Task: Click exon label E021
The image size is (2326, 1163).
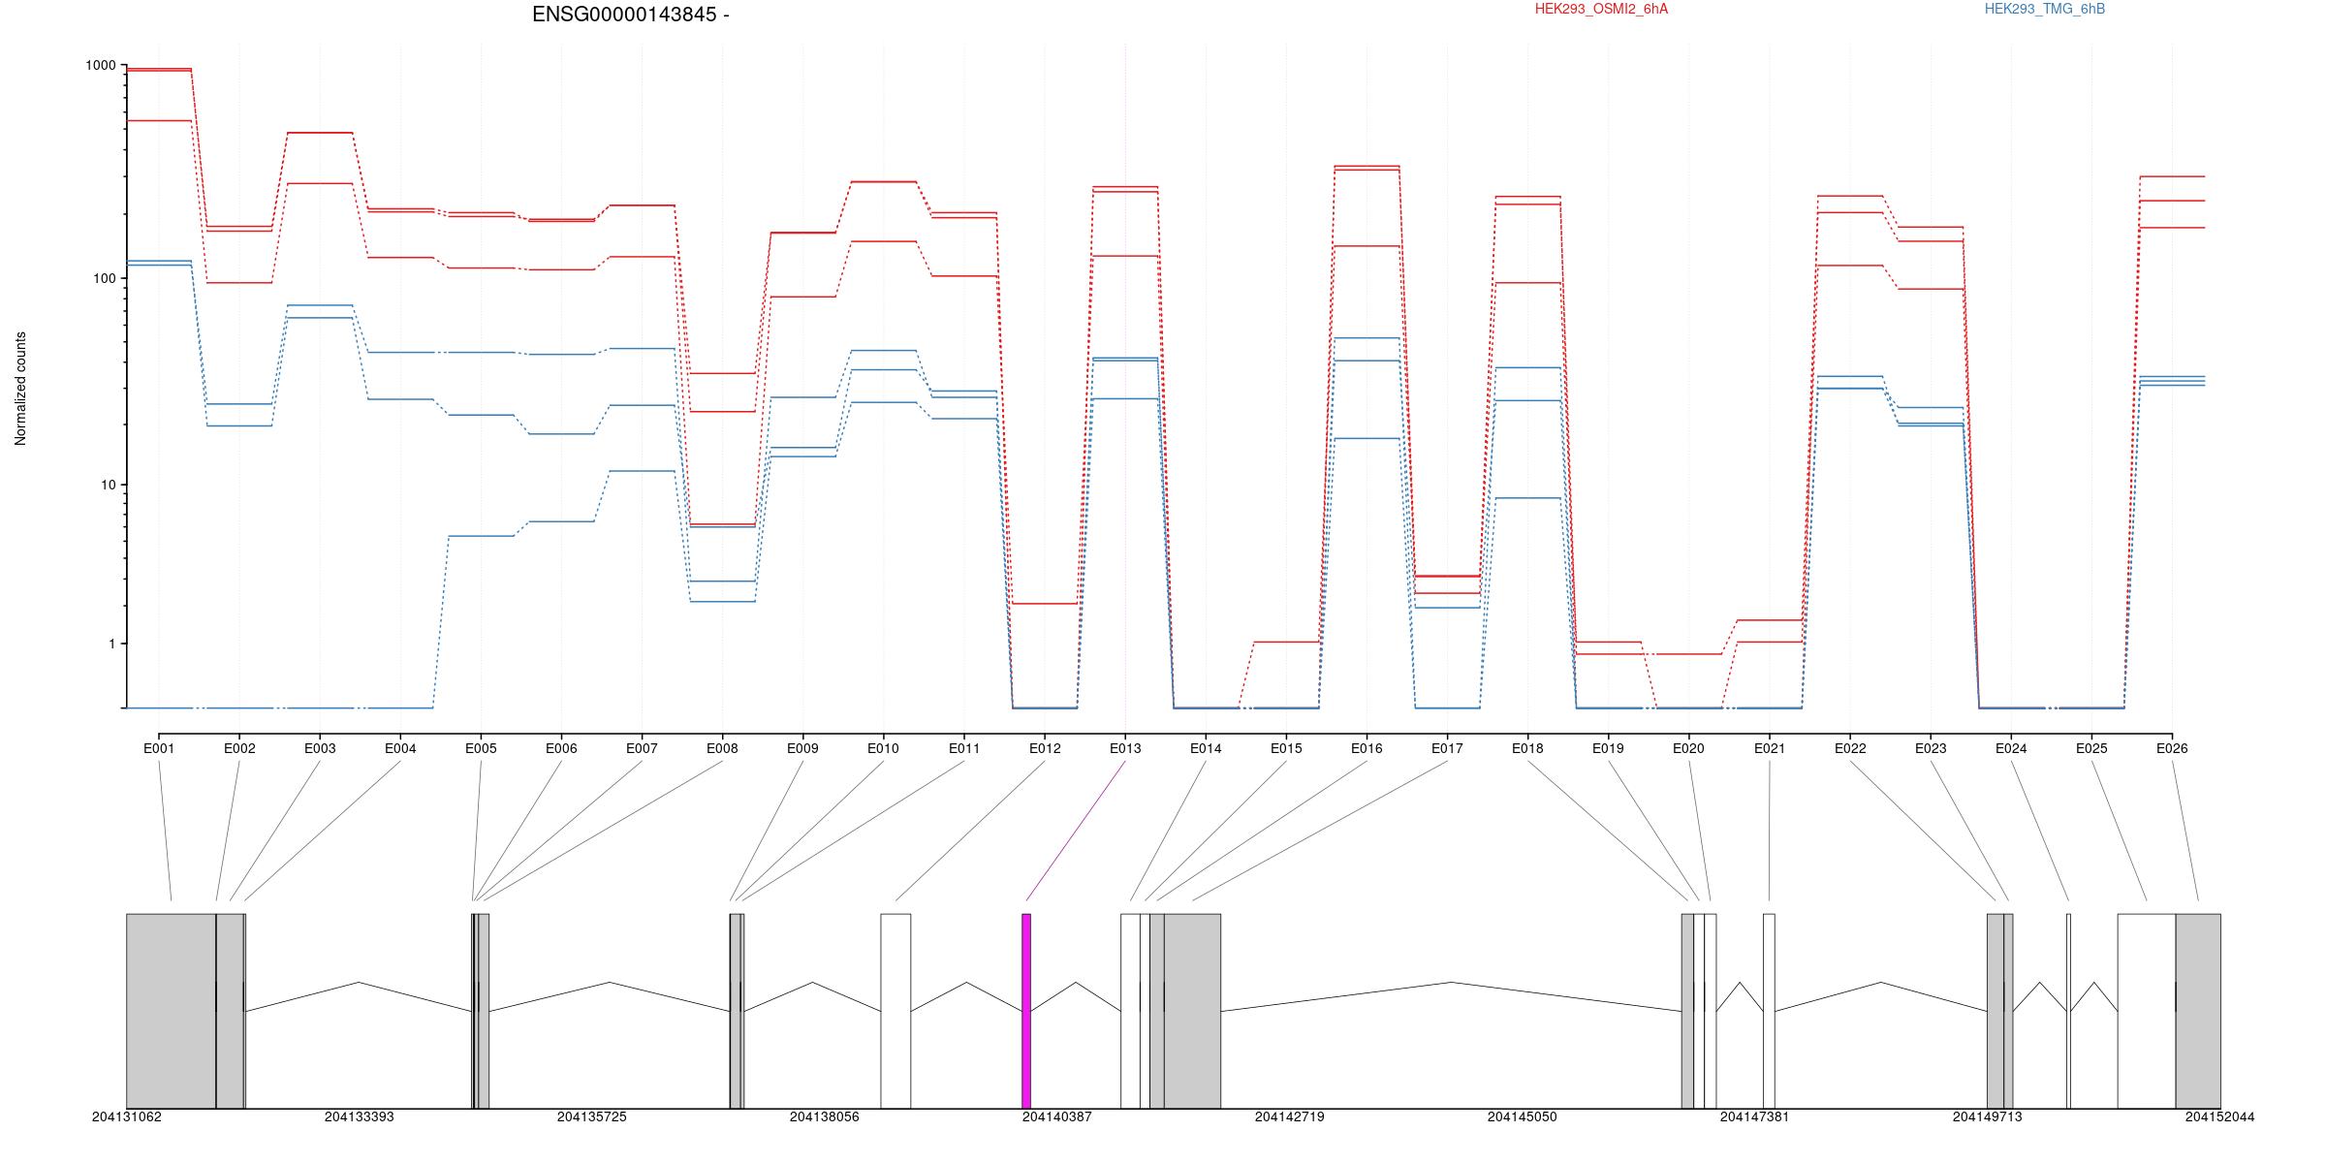Action: coord(1769,748)
